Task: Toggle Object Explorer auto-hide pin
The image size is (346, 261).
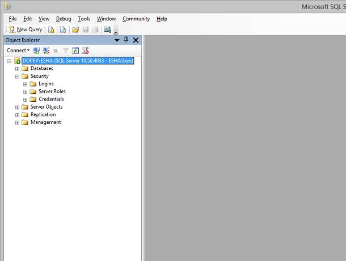Action: coord(126,40)
